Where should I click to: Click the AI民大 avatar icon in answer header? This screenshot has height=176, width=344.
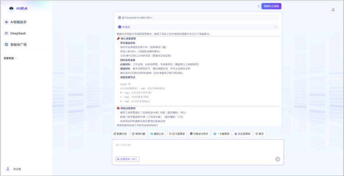coord(120,27)
